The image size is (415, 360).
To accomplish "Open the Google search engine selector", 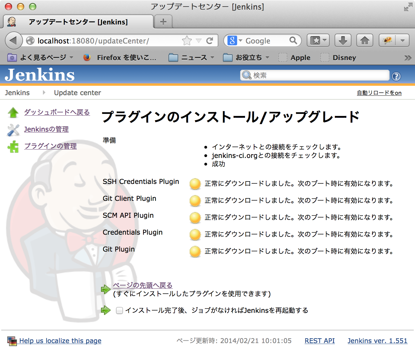I will 235,40.
